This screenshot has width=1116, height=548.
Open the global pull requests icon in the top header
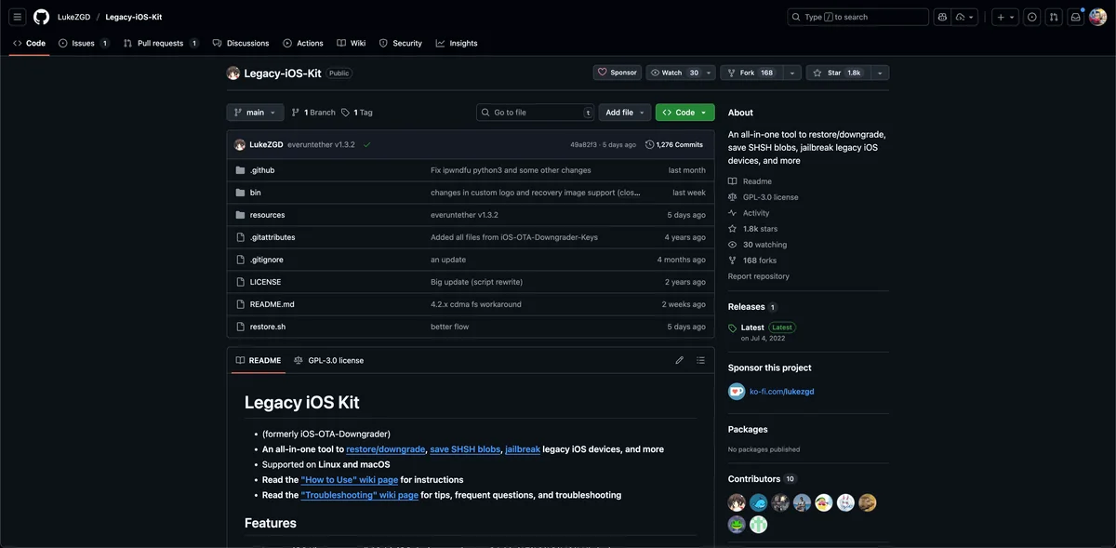(x=1054, y=17)
